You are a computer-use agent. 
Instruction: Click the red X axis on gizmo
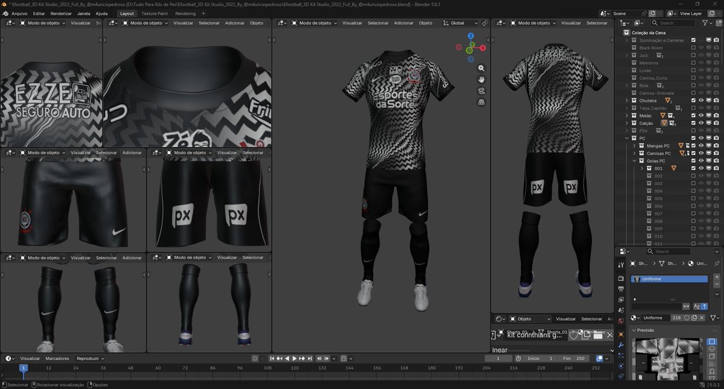(483, 48)
